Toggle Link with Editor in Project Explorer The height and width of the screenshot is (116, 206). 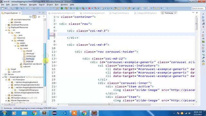[x=34, y=17]
